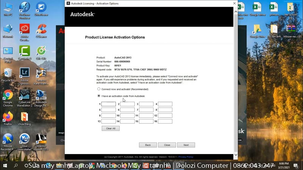303x170 pixels.
Task: Open Google Drive desktop shortcut
Action: pyautogui.click(x=258, y=29)
